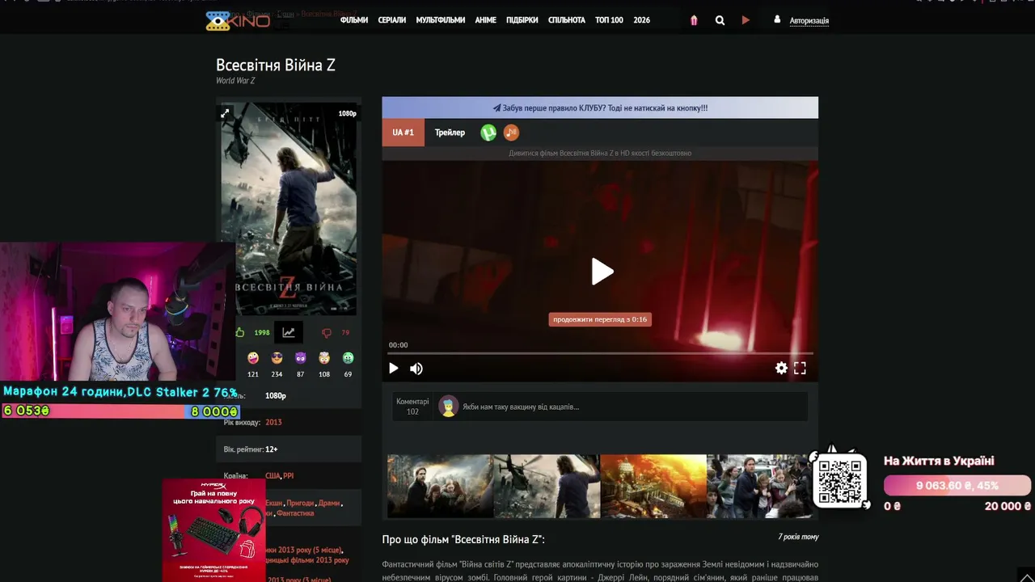Open the ФІЛЬМИ menu
Screen dimensions: 1035x582
tap(354, 20)
